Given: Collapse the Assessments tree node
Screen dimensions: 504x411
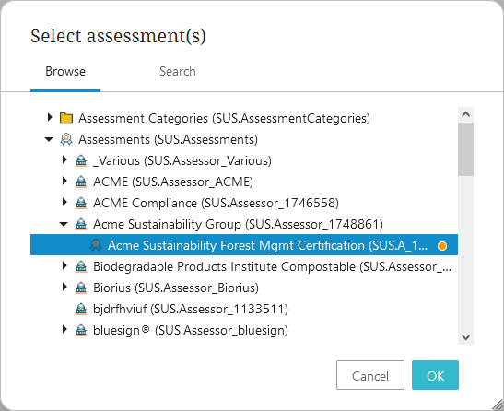Looking at the screenshot, I should [49, 139].
